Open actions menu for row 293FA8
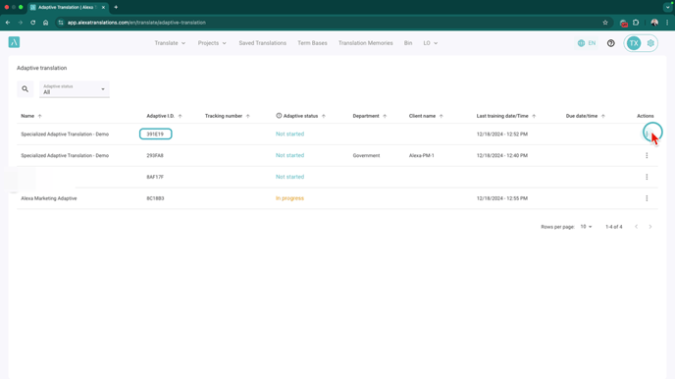Image resolution: width=675 pixels, height=379 pixels. (647, 155)
